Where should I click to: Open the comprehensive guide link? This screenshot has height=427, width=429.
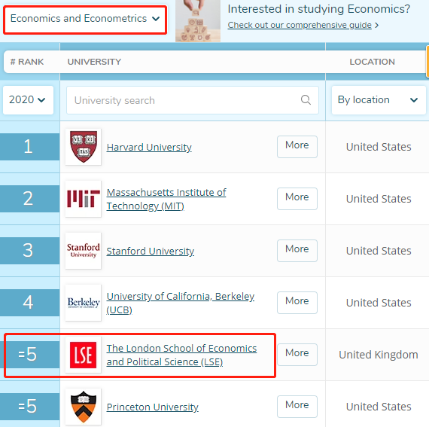pyautogui.click(x=300, y=25)
